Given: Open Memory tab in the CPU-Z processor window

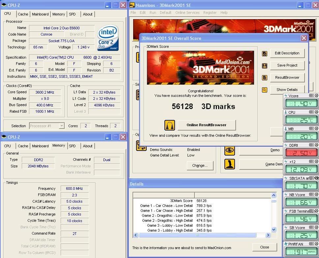Looking at the screenshot, I should [x=59, y=14].
